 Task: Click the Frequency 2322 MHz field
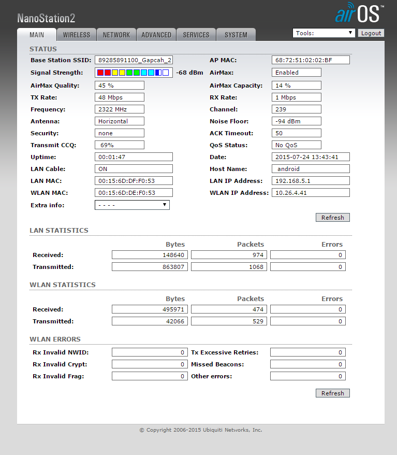click(120, 109)
